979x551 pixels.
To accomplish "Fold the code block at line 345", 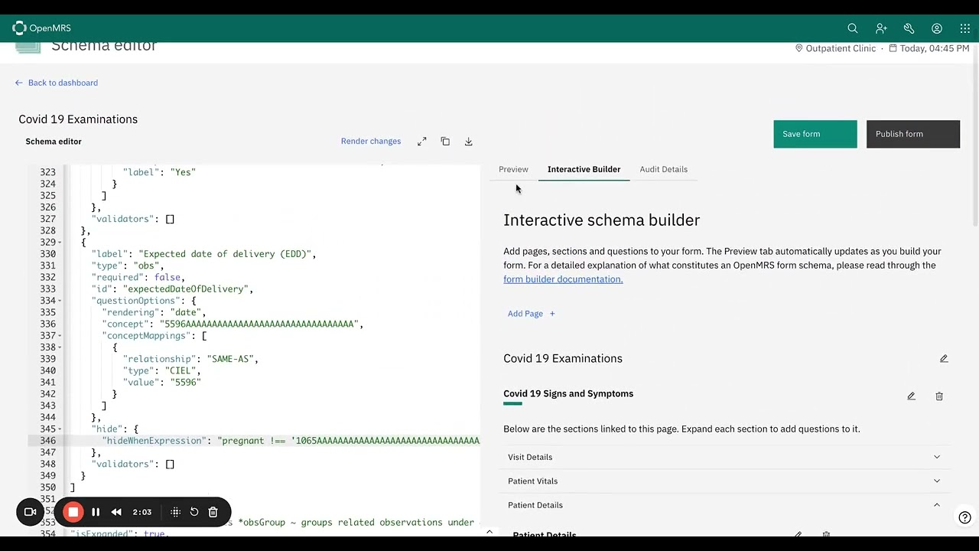I will pos(60,429).
